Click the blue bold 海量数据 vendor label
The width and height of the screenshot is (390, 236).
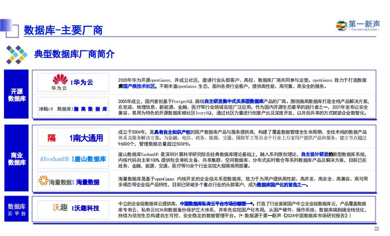point(87,182)
